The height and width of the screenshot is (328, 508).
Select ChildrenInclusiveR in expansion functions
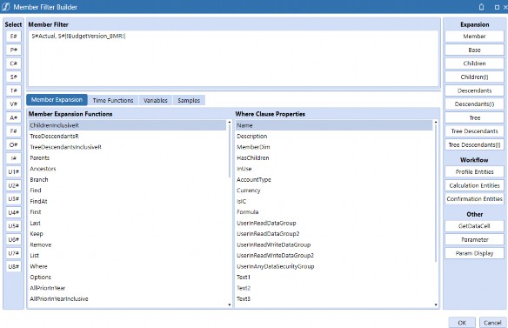tap(127, 125)
